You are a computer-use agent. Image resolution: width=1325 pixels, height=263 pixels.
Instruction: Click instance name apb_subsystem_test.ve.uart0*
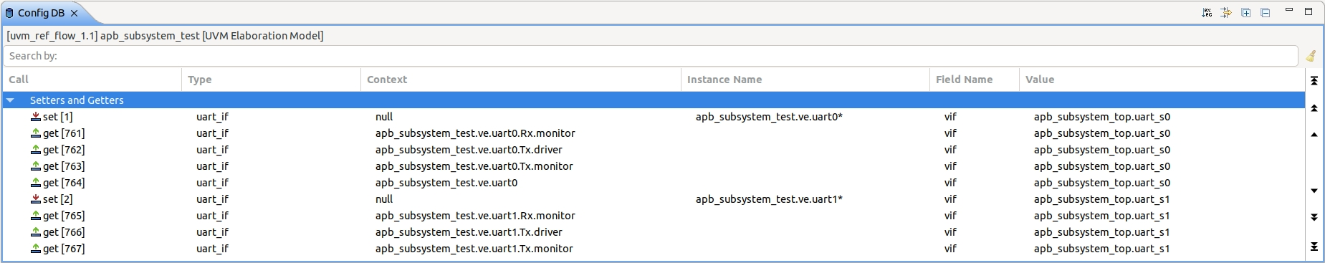(x=769, y=117)
